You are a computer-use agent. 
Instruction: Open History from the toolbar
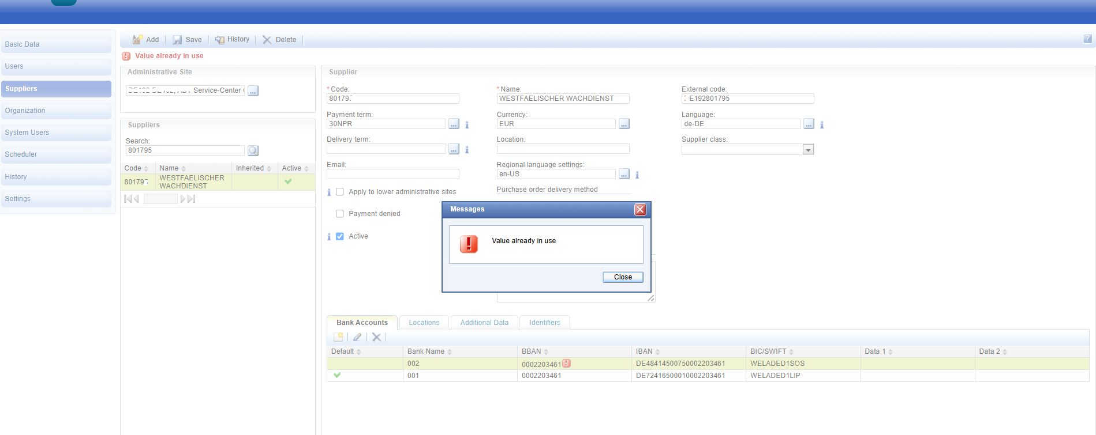coord(232,40)
